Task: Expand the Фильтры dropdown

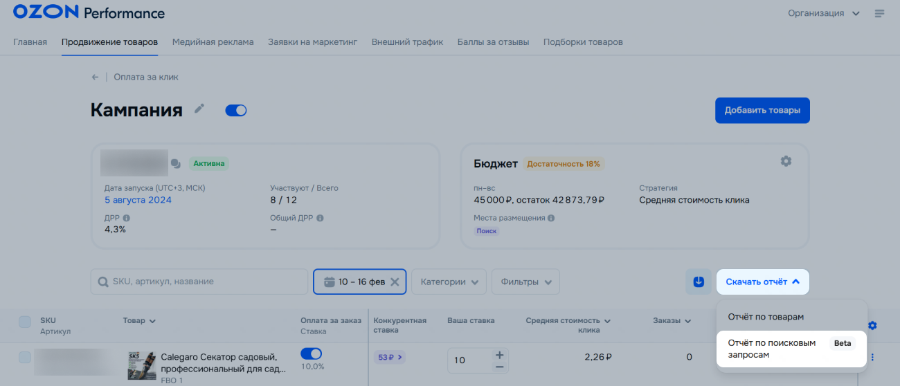Action: point(525,282)
